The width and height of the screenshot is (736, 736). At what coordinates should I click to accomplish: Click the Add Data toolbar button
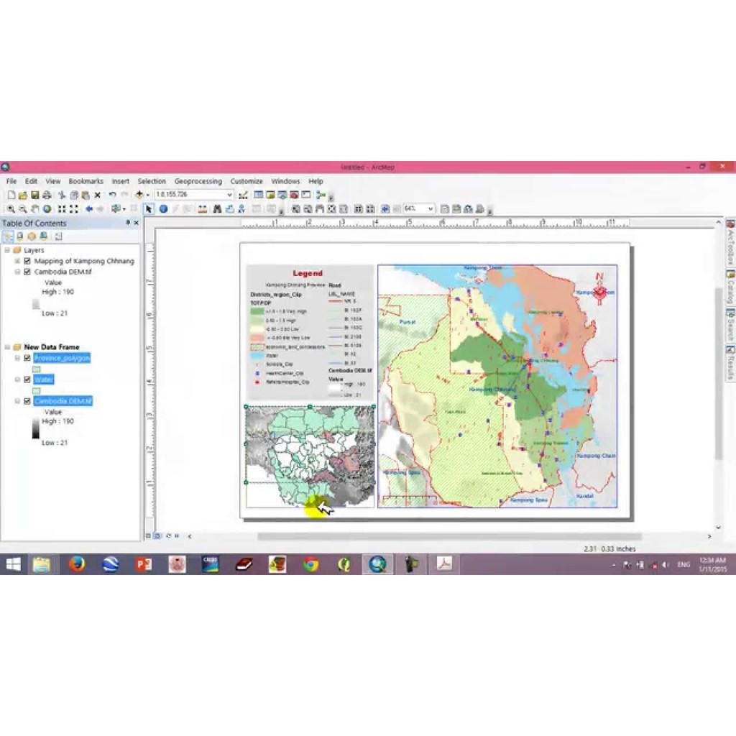pyautogui.click(x=139, y=195)
